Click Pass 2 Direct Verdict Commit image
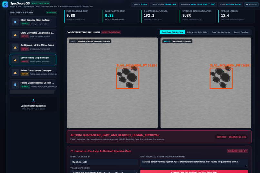Image resolution: width=260 pixels, height=173 pixels. pyautogui.click(x=206, y=83)
